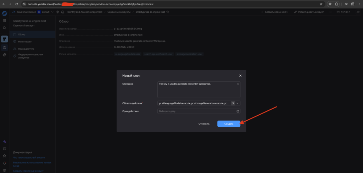
Task: Click Редактировать аккаунт in header
Action: [x=309, y=12]
